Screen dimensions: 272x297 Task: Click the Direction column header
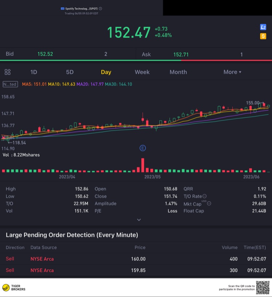pyautogui.click(x=15, y=247)
